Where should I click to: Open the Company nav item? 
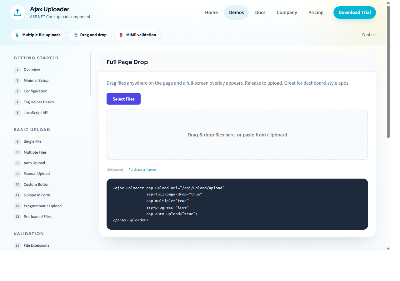pos(287,12)
